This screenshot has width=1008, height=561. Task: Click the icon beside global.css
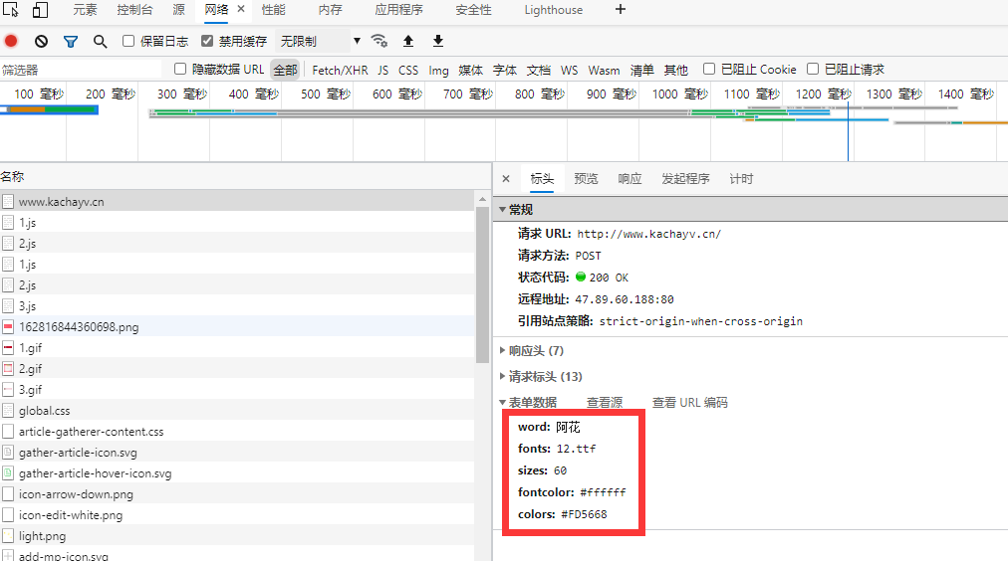[x=8, y=410]
